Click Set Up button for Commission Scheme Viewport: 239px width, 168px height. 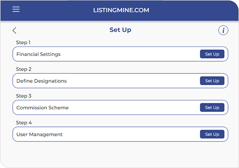(212, 107)
